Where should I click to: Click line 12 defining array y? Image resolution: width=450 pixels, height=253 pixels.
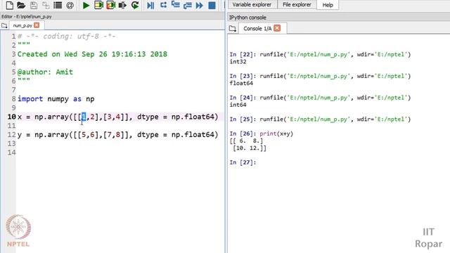[x=117, y=134]
